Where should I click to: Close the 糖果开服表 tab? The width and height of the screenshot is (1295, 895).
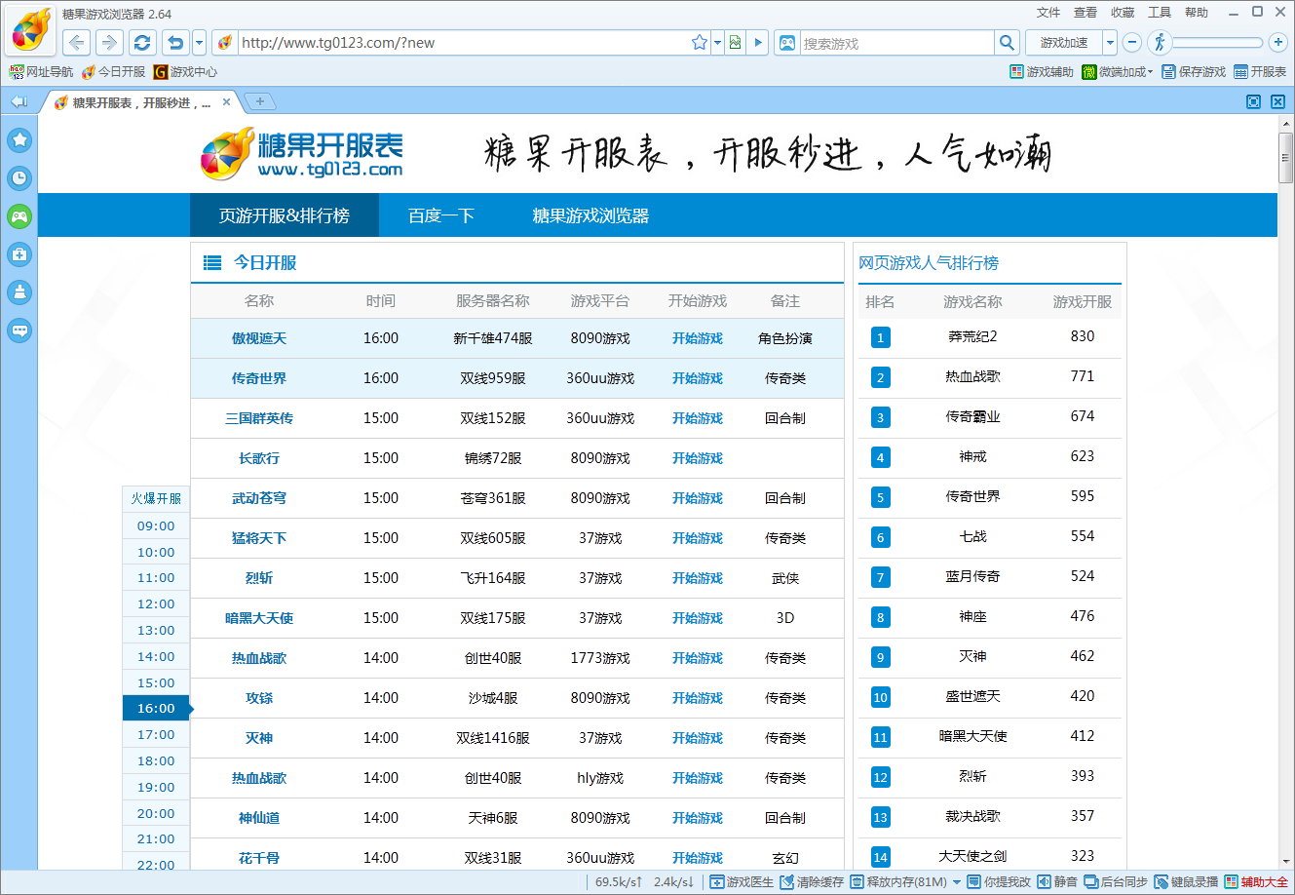pyautogui.click(x=226, y=101)
